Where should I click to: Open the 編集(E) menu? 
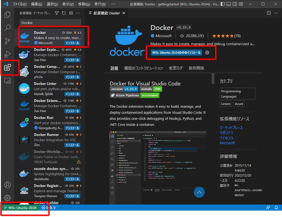pyautogui.click(x=36, y=4)
